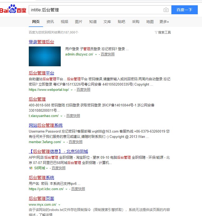The image size is (202, 216).
Task: Open result titled 后台管理系统
Action: click(41, 178)
